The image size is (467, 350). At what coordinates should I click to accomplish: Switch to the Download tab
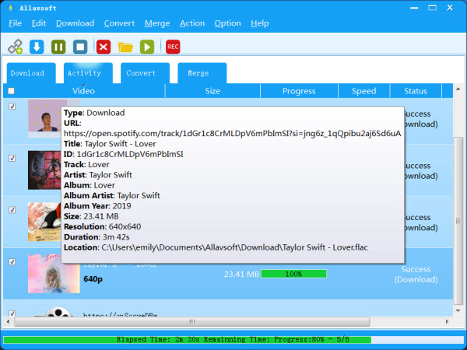31,73
